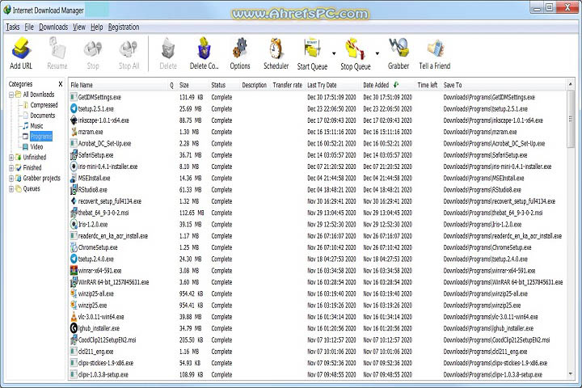
Task: Open the File menu
Action: point(29,27)
